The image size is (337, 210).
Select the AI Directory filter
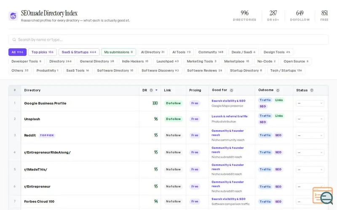[152, 52]
